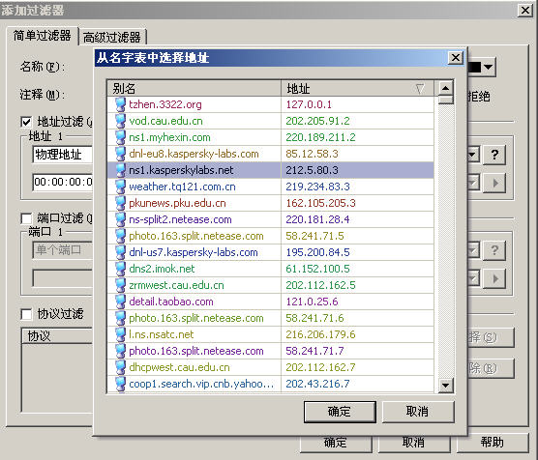
Task: Open the color dropdown arrow at top right
Action: coord(489,67)
